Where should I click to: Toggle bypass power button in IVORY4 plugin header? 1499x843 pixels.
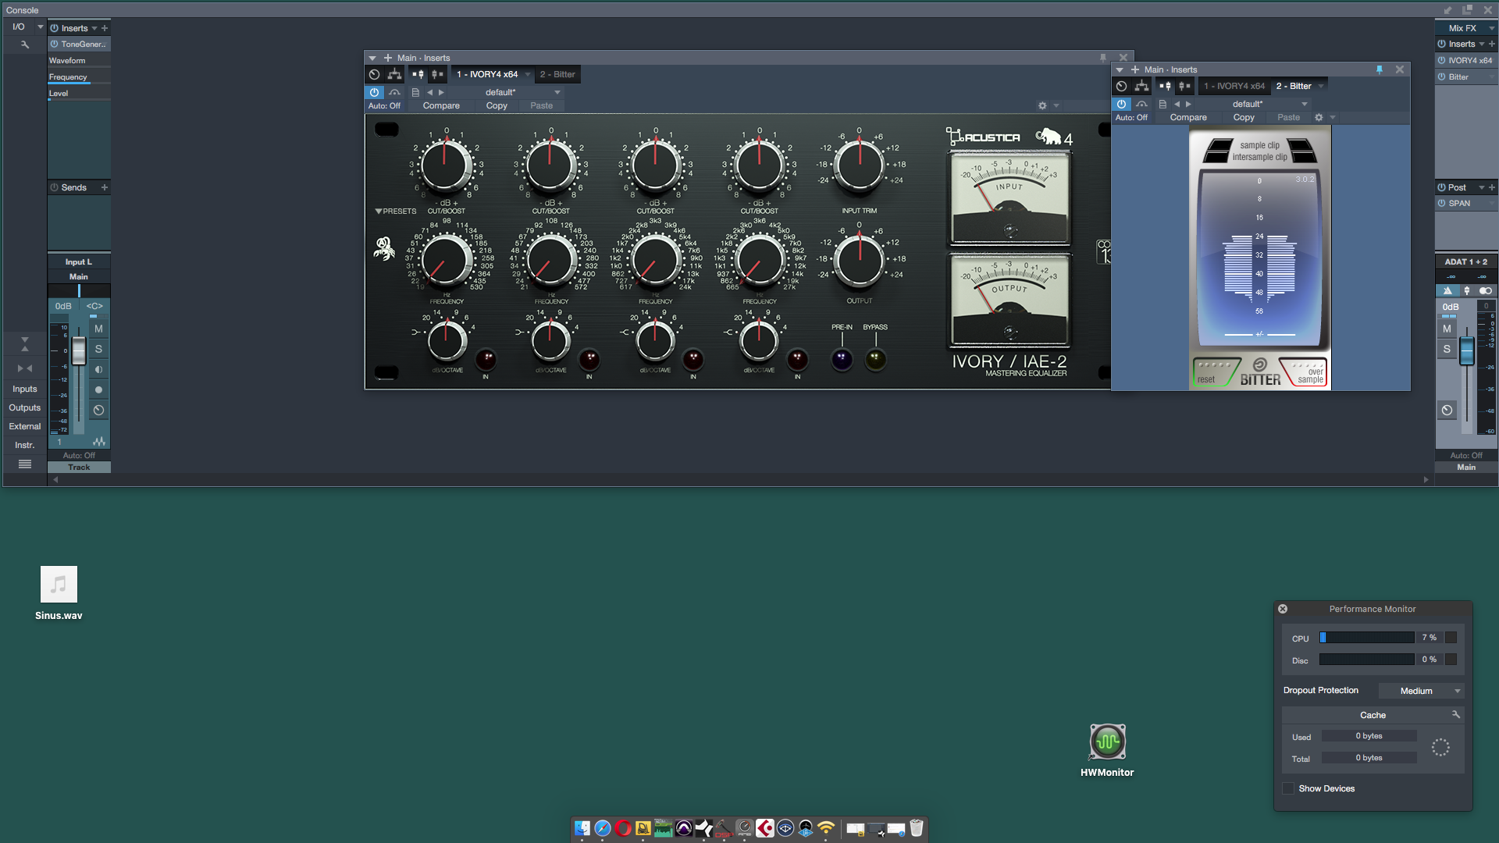374,92
